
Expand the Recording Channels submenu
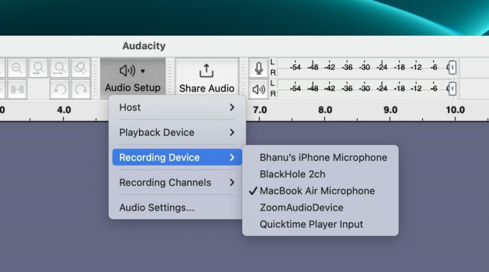177,183
